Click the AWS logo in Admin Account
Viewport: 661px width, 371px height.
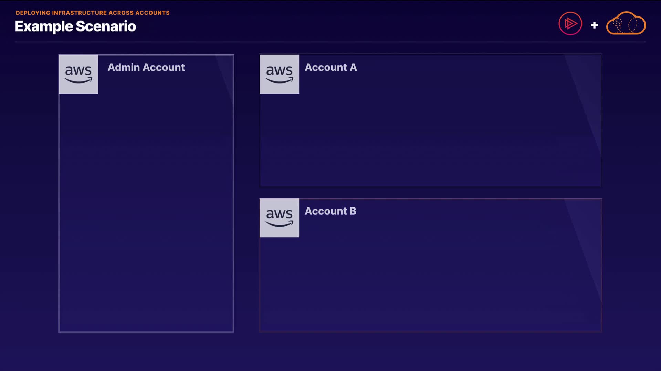[78, 74]
